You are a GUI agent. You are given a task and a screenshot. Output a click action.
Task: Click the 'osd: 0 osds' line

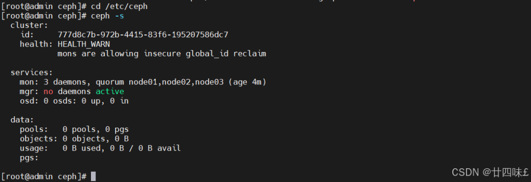coord(74,101)
